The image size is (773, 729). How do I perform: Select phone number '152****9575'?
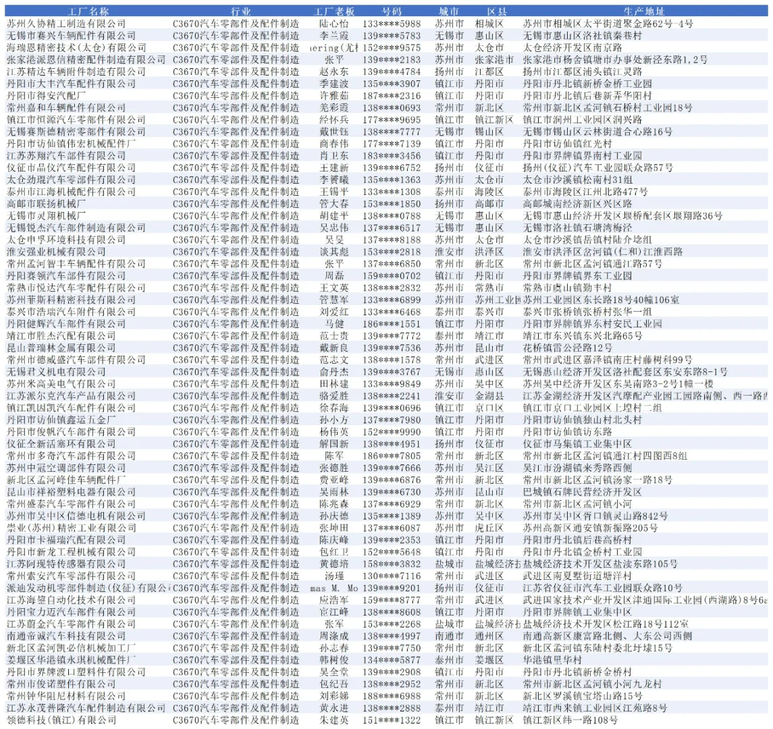coord(392,48)
